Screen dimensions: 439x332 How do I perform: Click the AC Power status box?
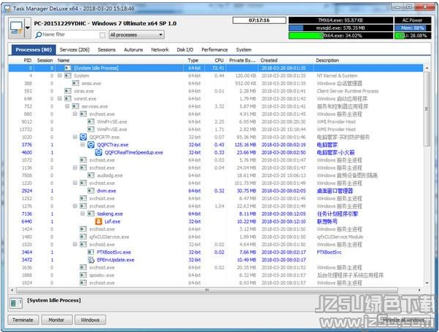pyautogui.click(x=413, y=20)
